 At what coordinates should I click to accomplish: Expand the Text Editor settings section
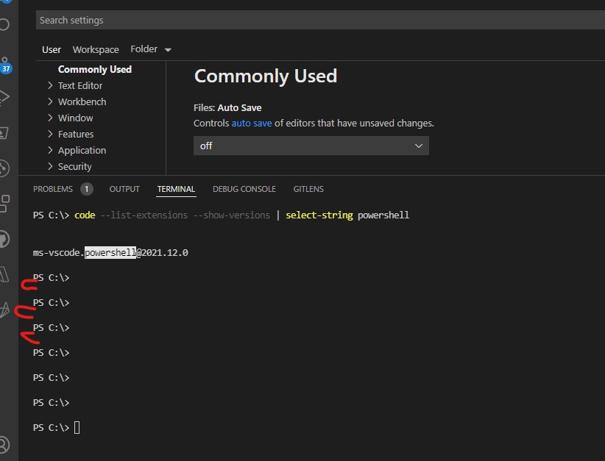79,85
